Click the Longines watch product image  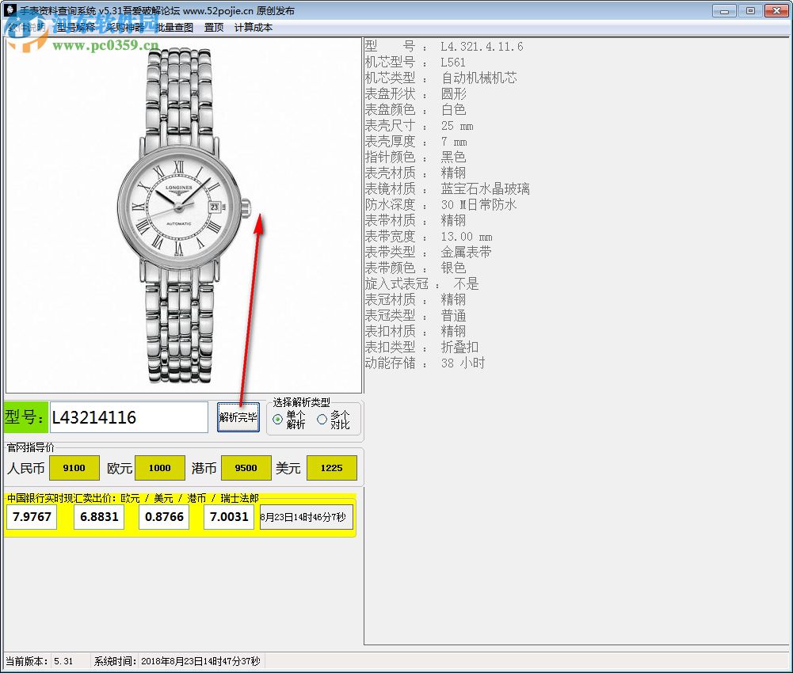[184, 215]
